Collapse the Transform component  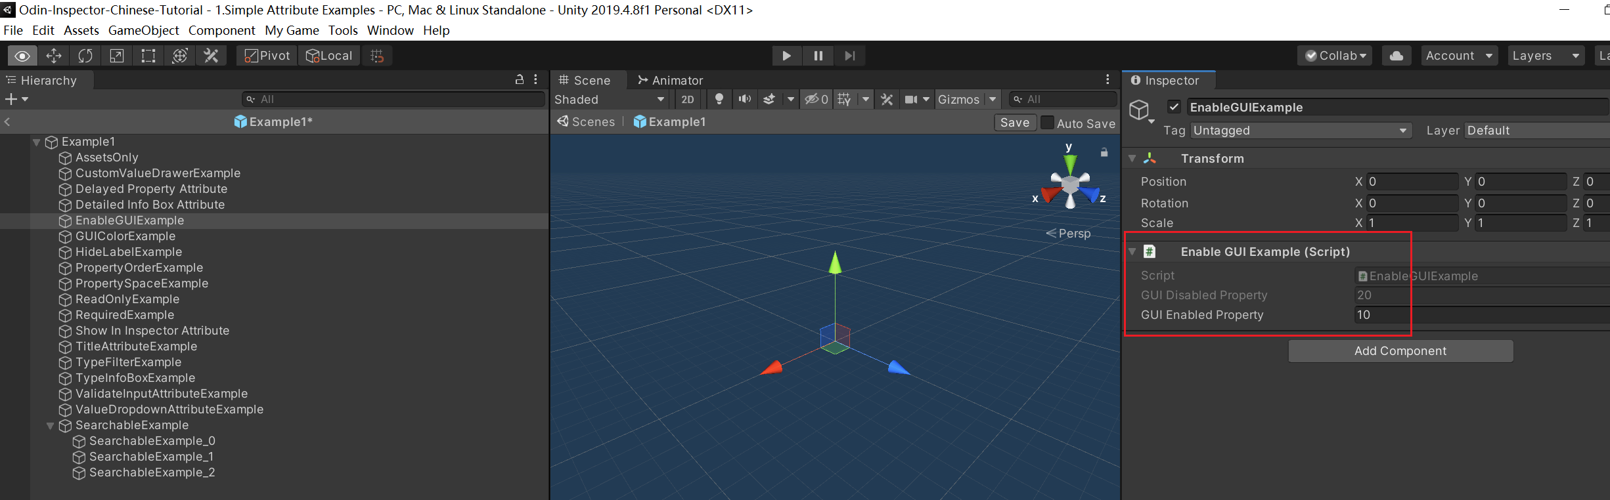coord(1132,159)
